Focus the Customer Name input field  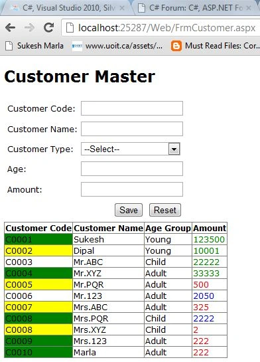tap(132, 129)
